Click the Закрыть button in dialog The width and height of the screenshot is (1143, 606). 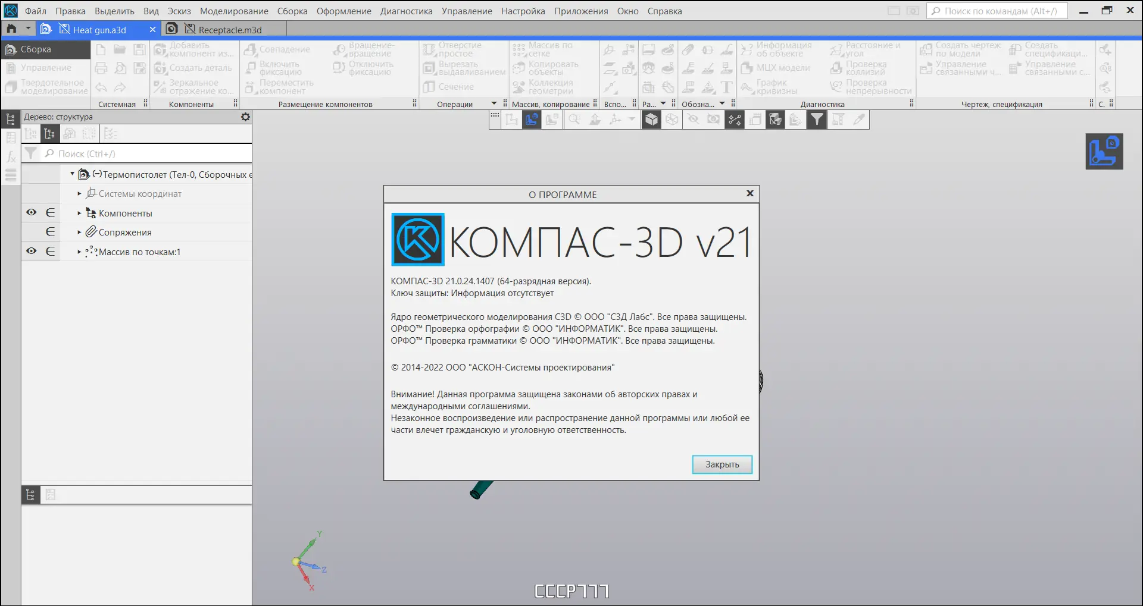722,464
